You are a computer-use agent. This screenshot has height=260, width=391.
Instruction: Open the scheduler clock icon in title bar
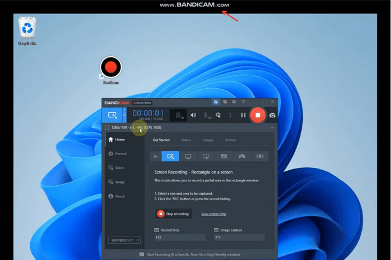[x=234, y=102]
